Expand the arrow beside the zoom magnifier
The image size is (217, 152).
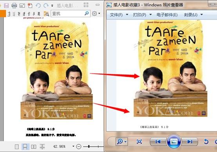(126, 142)
